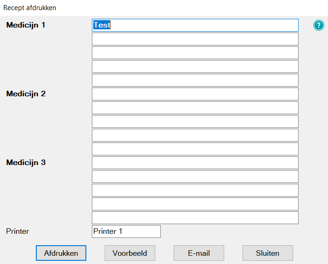Open the Voorbeeld print preview

point(130,253)
